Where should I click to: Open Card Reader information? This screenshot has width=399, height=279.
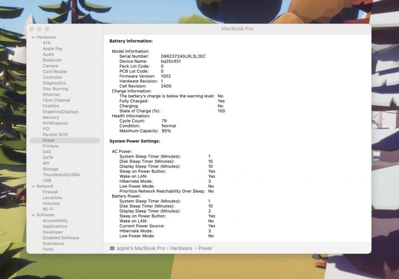(x=55, y=71)
